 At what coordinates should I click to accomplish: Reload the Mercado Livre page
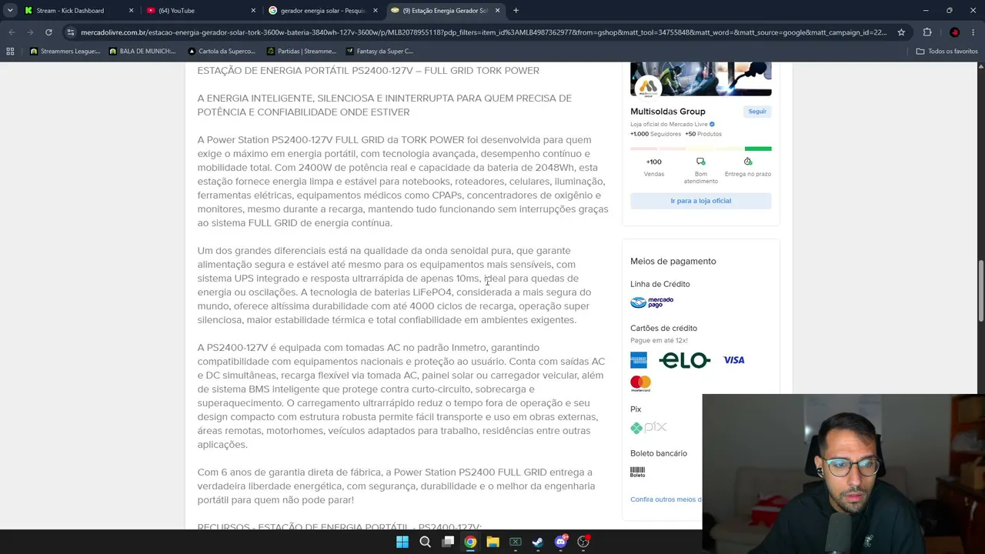(x=48, y=32)
